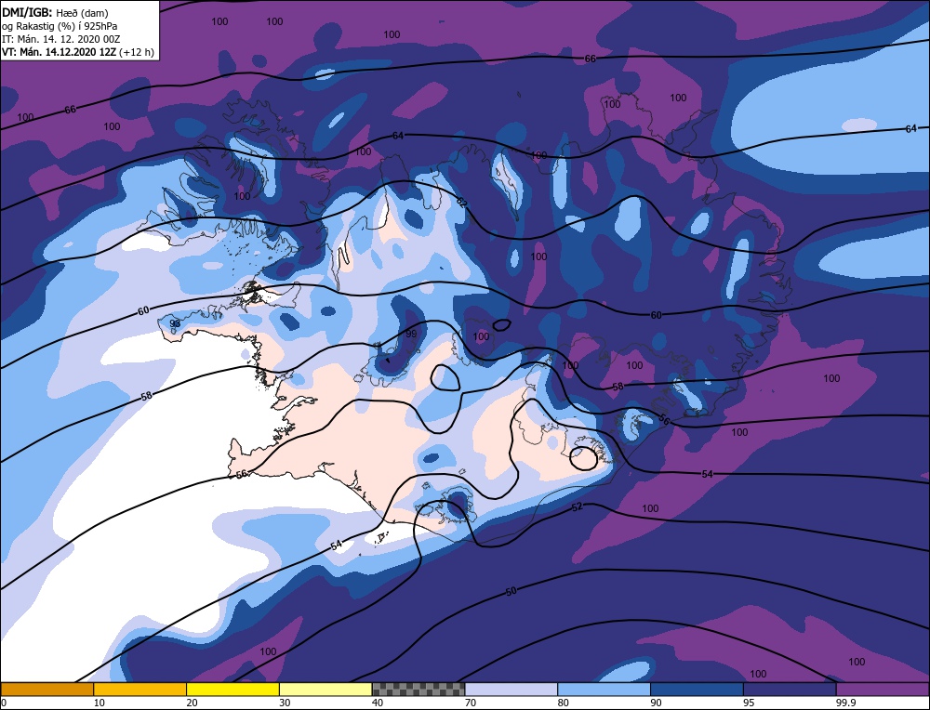Click the '70' legend scale label

[470, 703]
